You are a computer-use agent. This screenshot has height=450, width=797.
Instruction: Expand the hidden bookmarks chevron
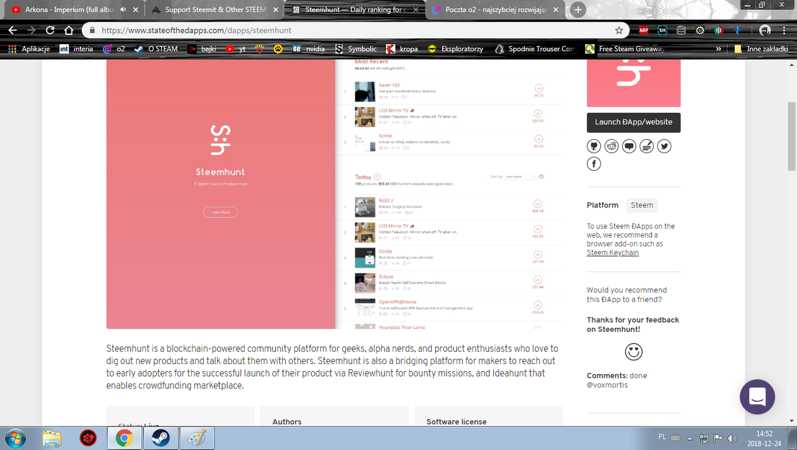point(719,49)
